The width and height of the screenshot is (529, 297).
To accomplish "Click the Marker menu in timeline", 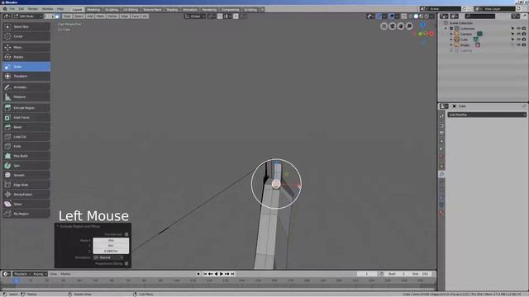I will [x=65, y=274].
